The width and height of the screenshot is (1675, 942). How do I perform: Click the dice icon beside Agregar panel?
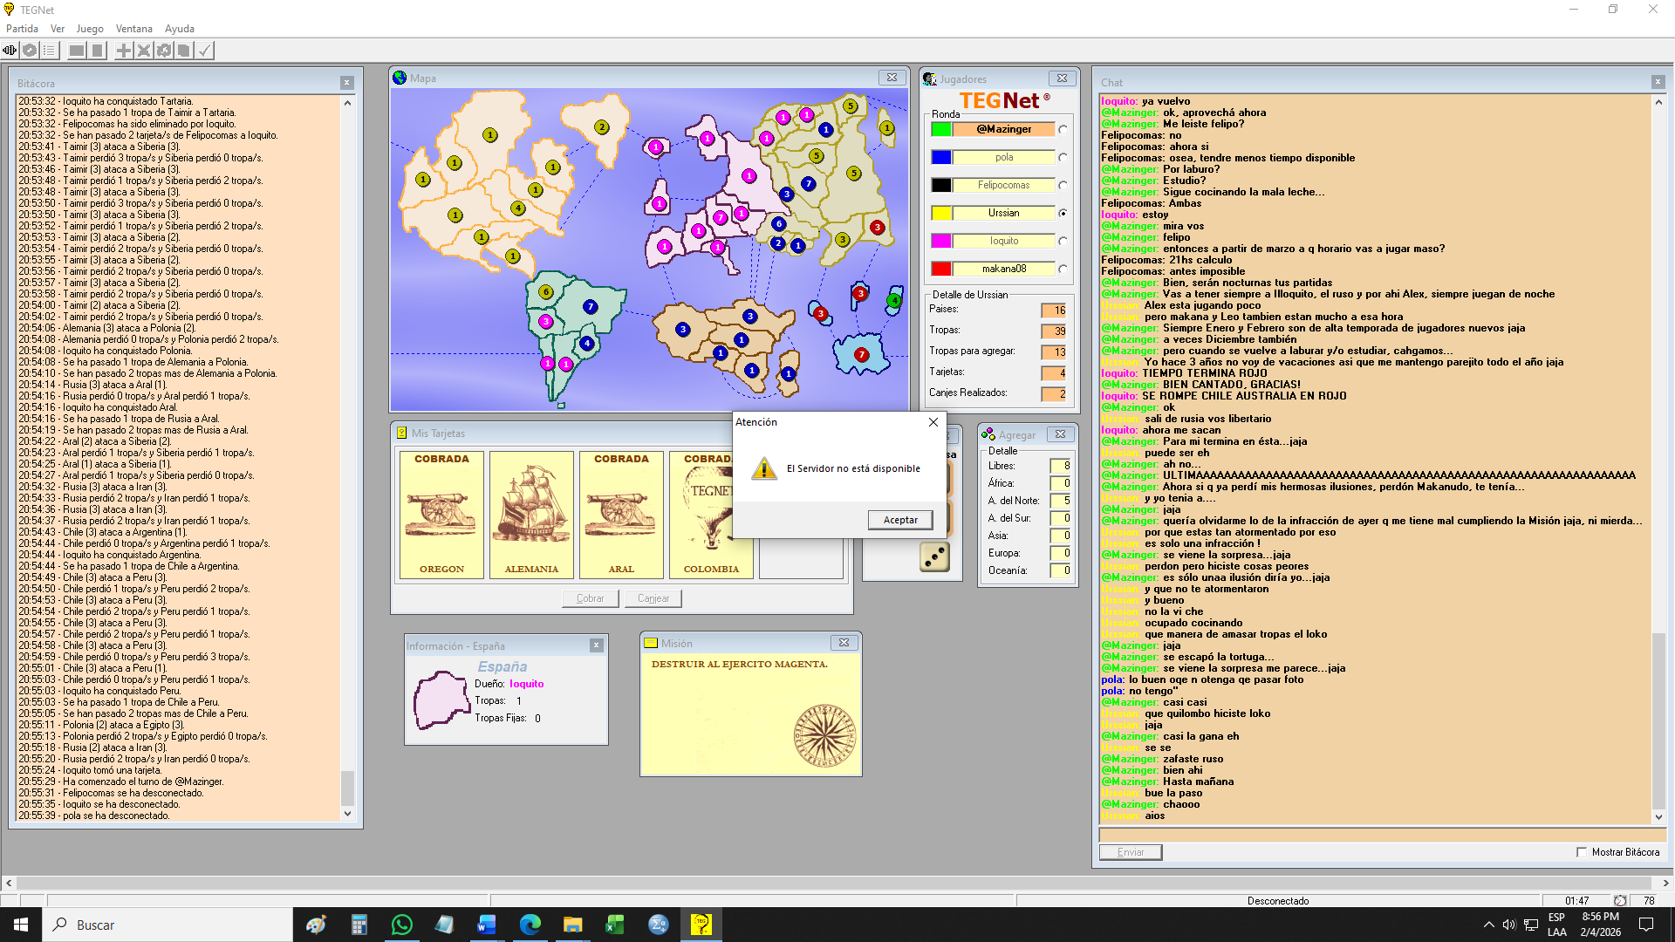click(x=934, y=556)
